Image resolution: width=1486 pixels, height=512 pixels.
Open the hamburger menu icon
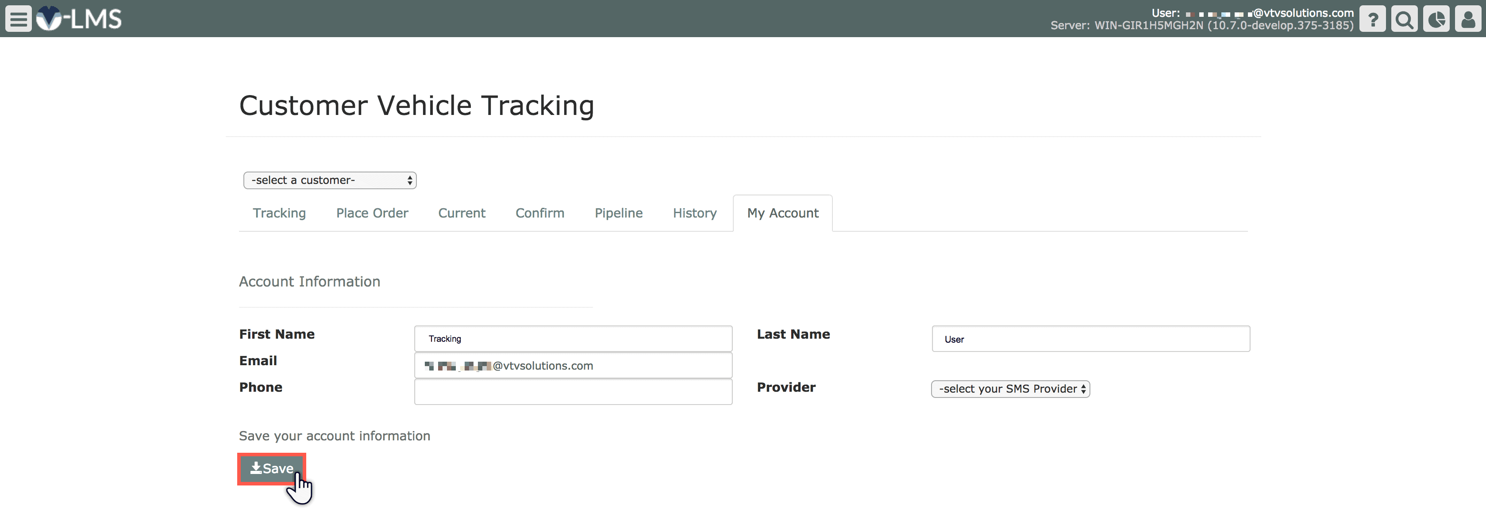click(19, 19)
